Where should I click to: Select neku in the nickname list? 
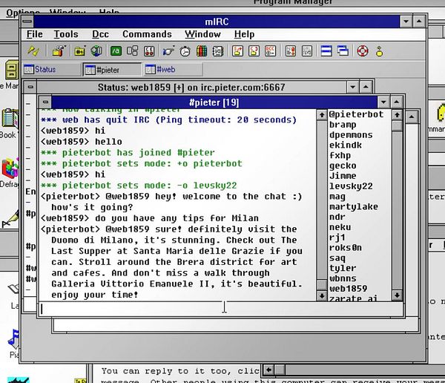340,227
